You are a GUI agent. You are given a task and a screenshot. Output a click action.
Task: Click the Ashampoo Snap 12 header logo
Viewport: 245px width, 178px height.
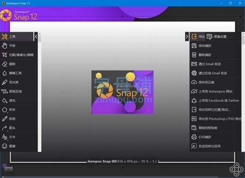(19, 15)
